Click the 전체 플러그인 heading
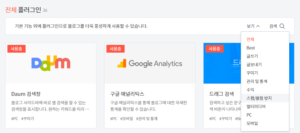The width and height of the screenshot is (300, 133). pyautogui.click(x=23, y=10)
